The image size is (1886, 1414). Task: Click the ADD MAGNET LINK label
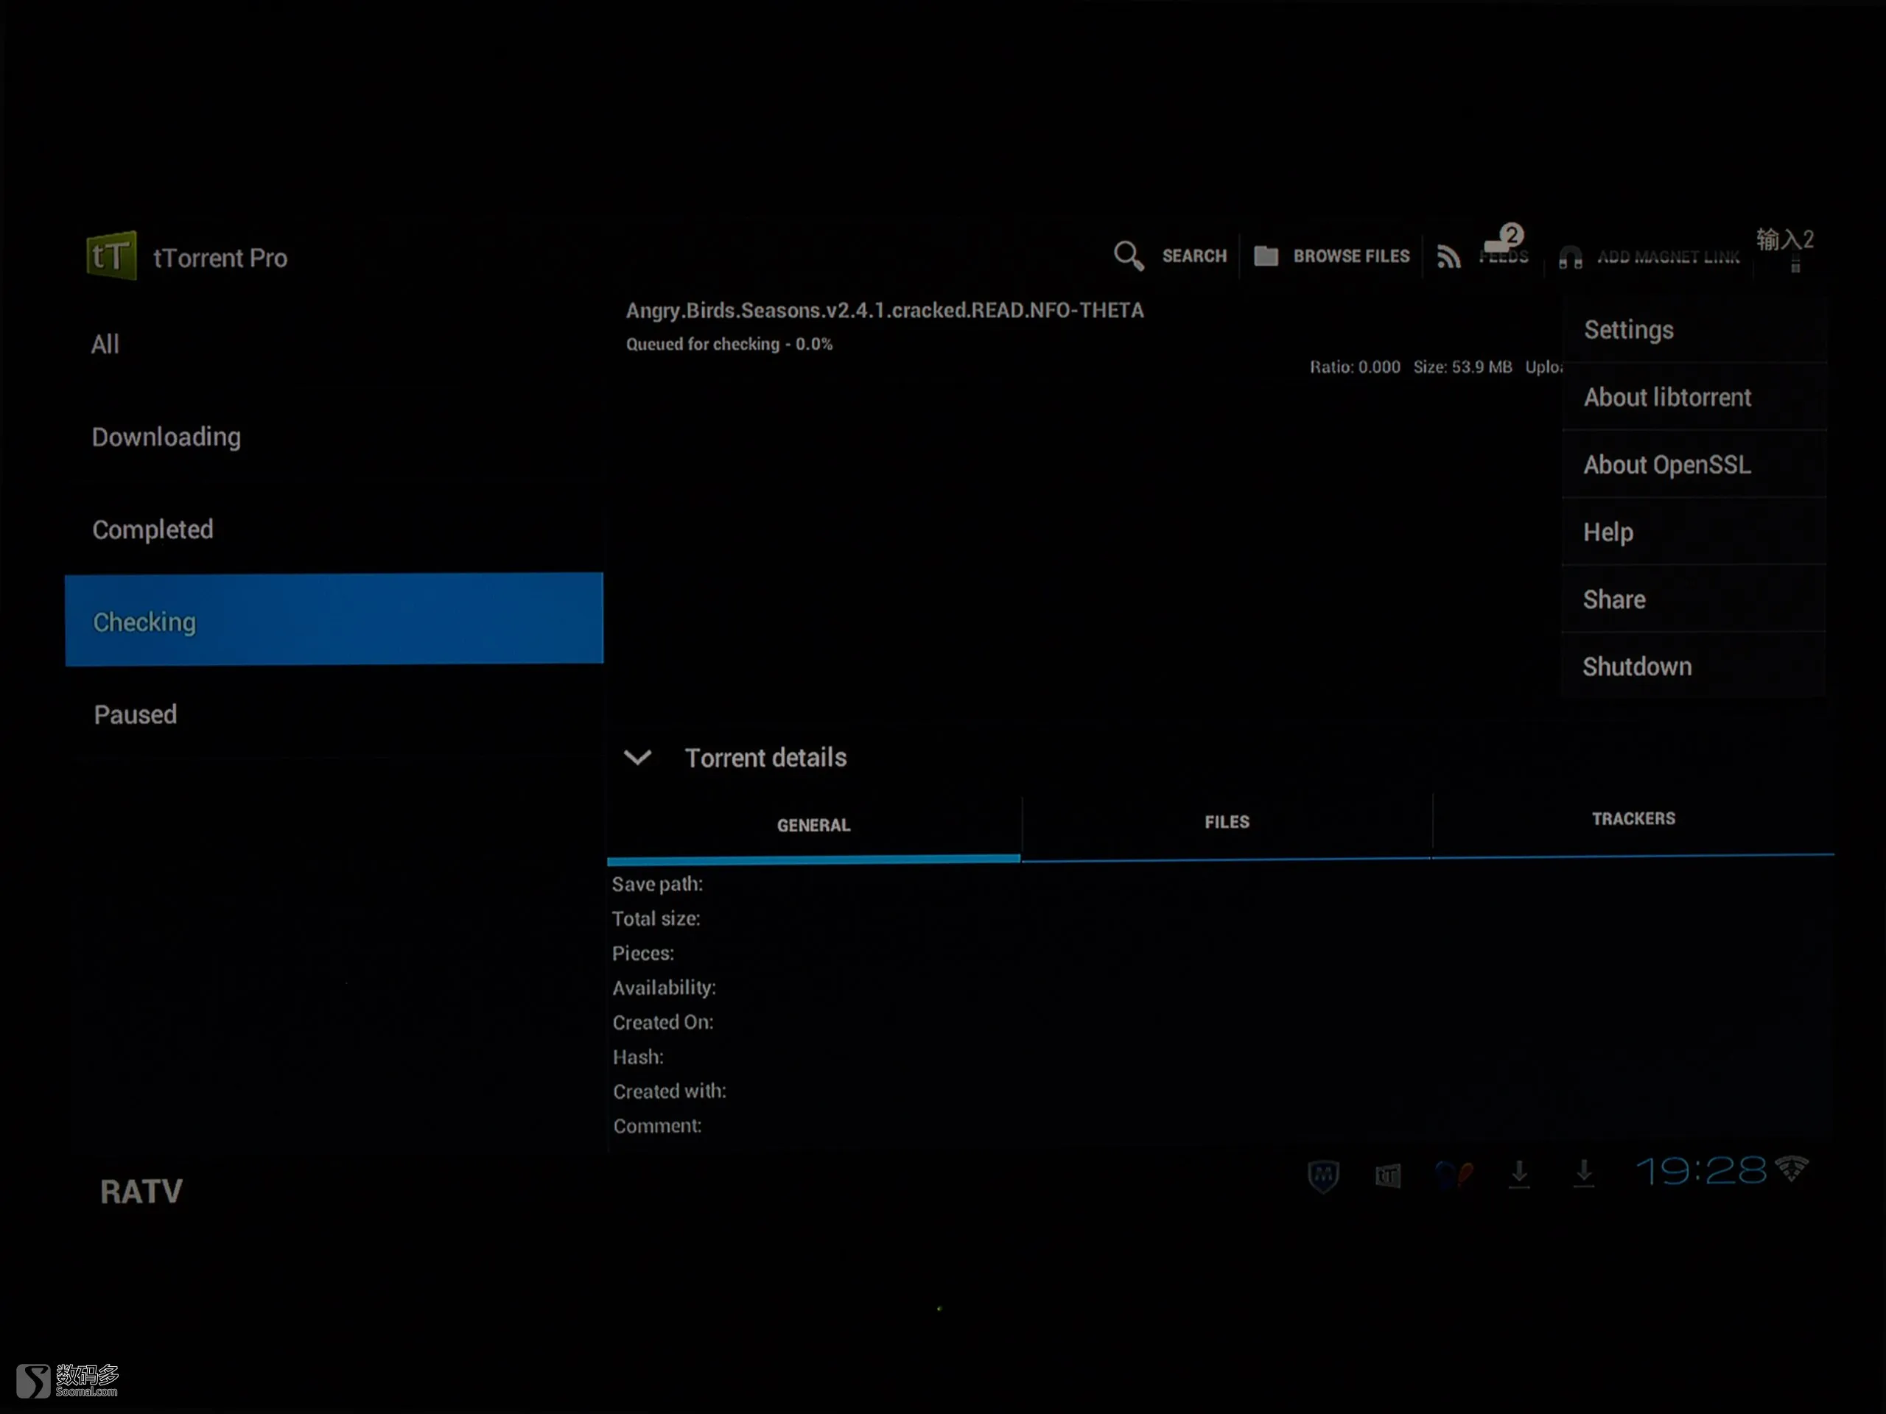1669,258
